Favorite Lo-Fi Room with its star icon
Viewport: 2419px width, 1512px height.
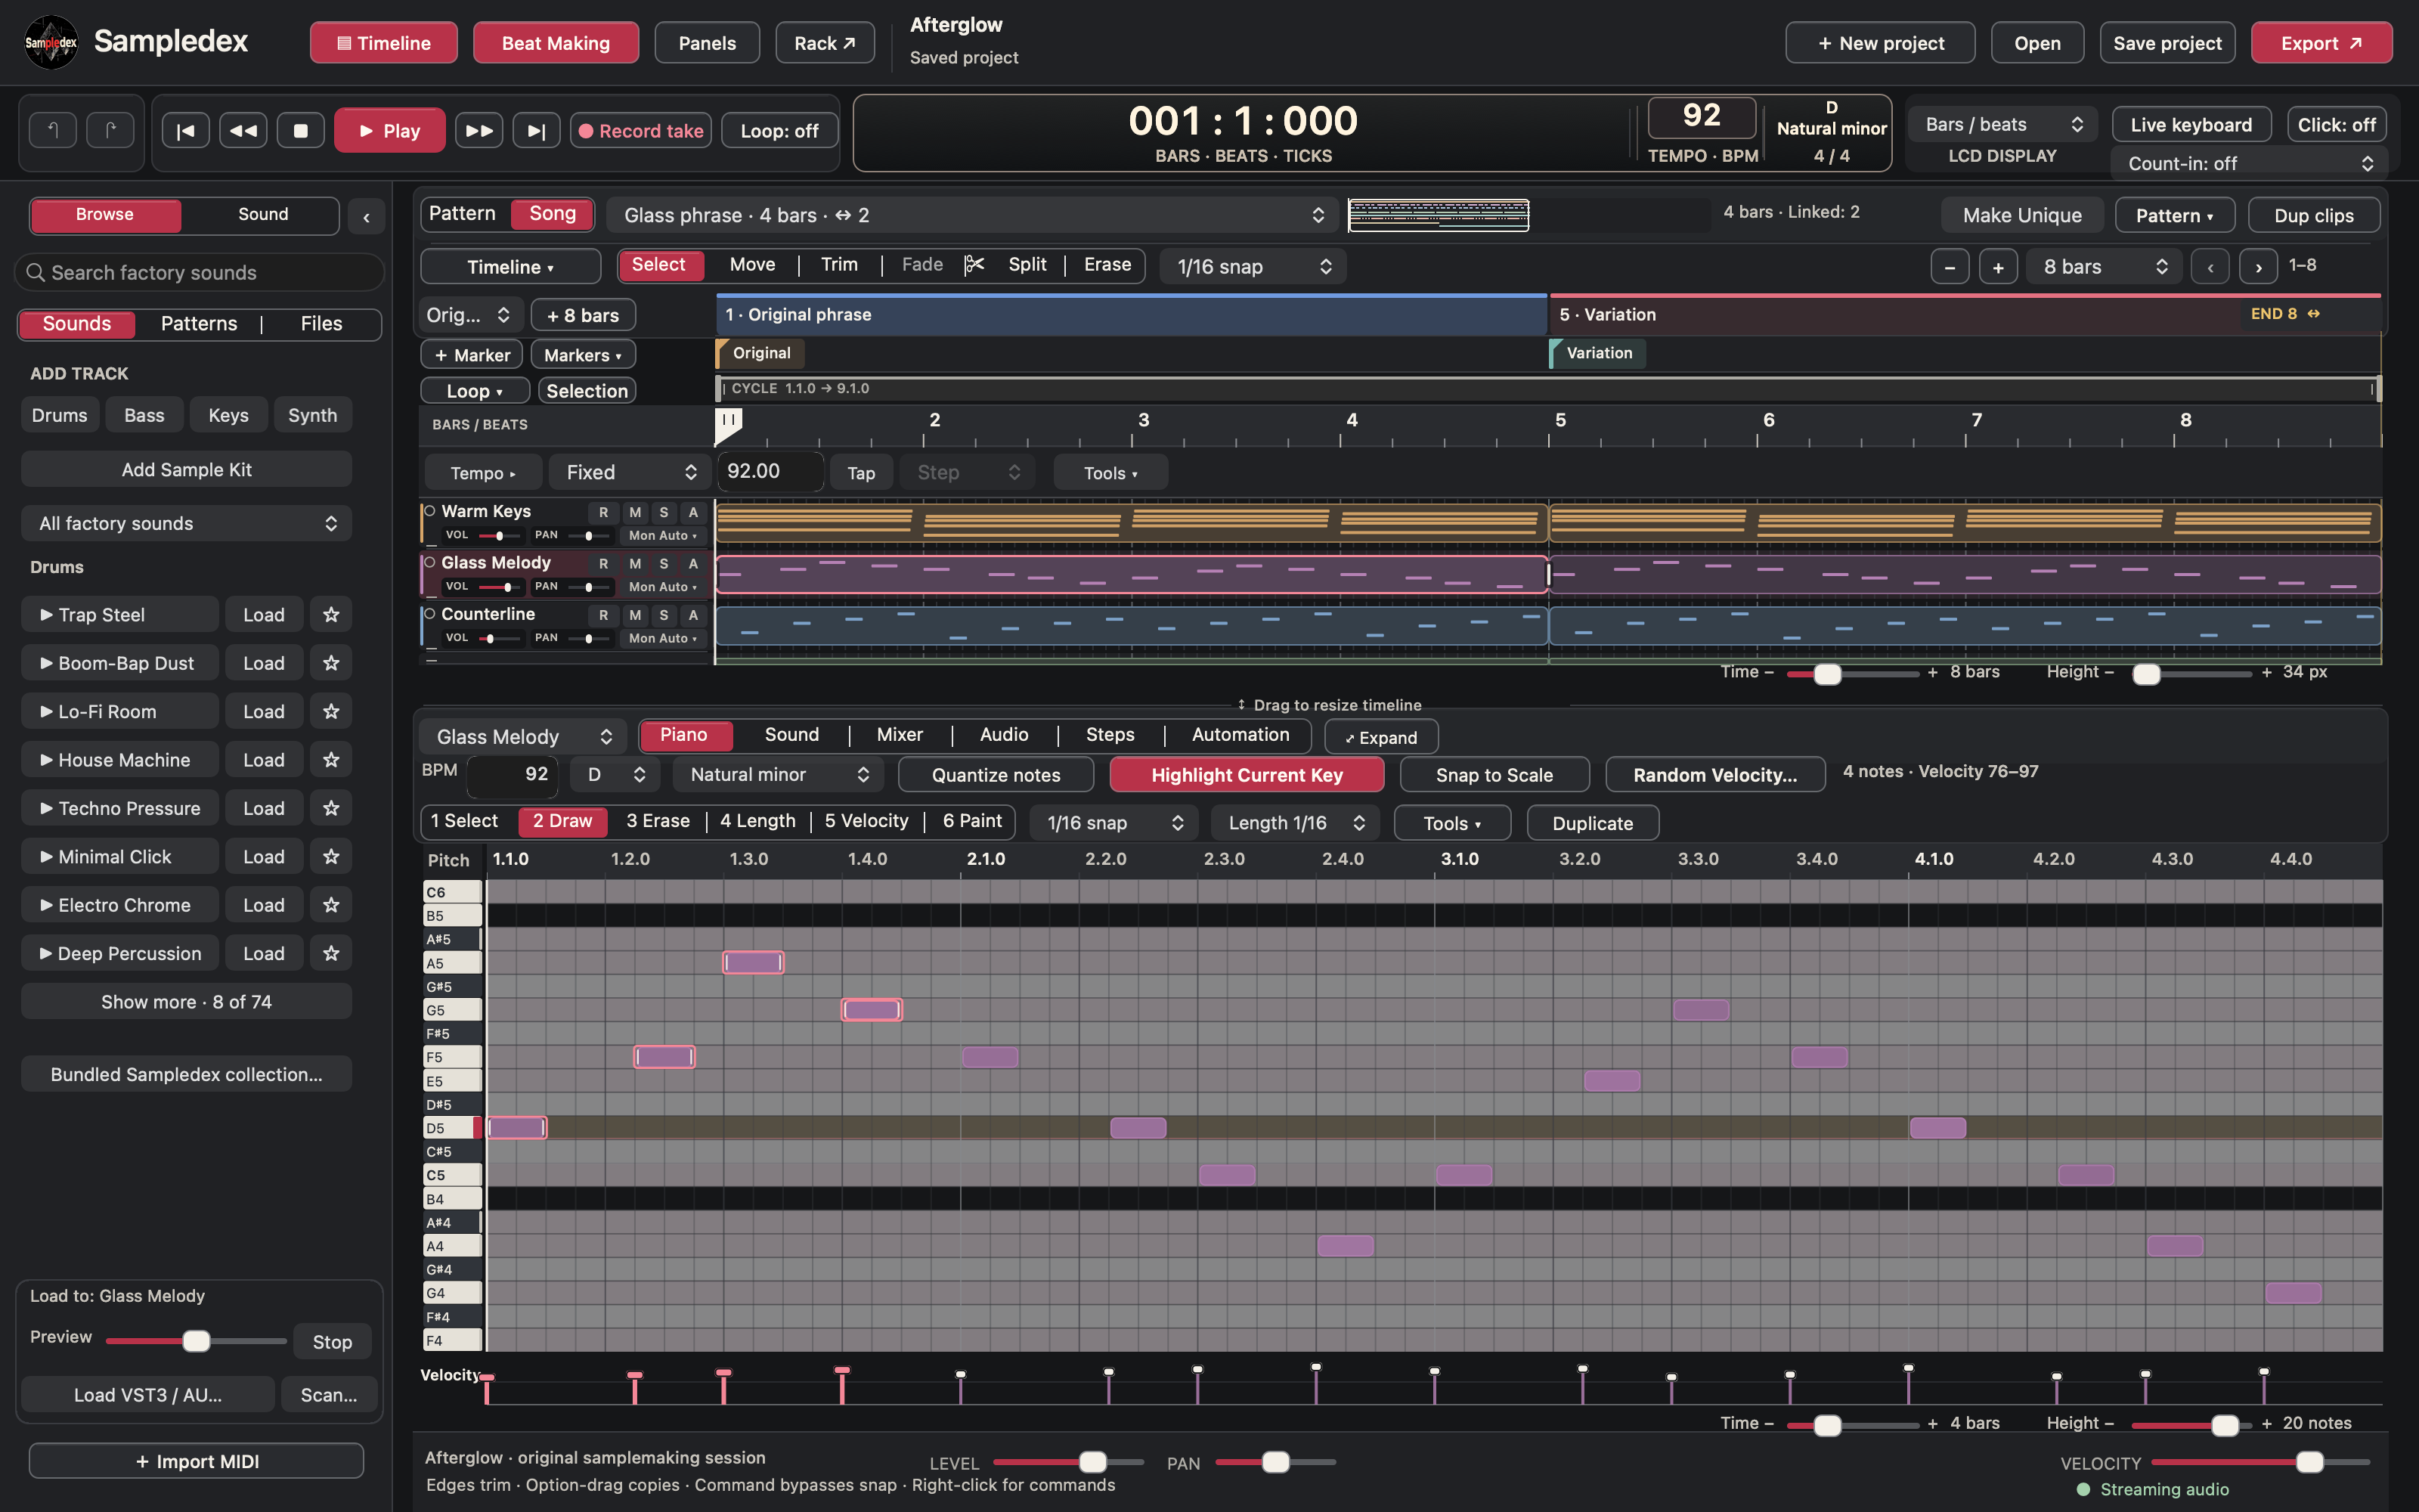[331, 711]
